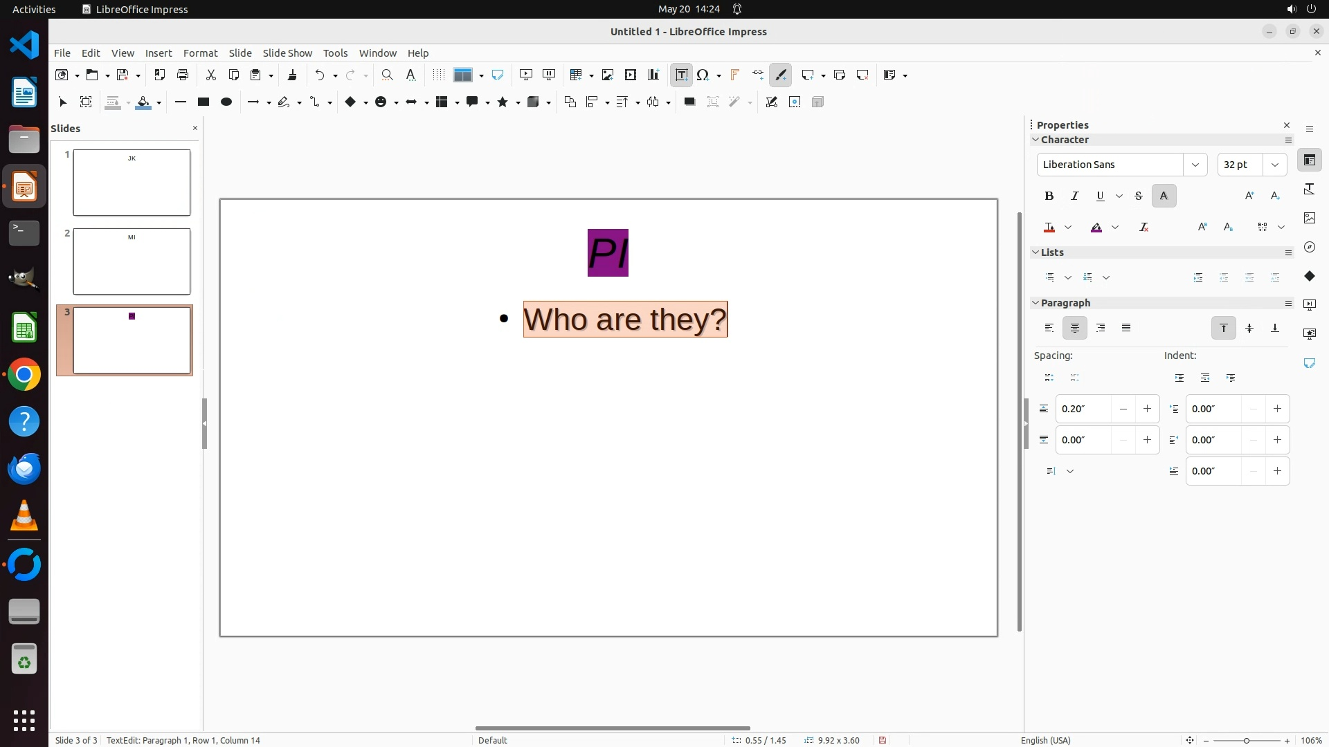The width and height of the screenshot is (1329, 747).
Task: Expand the font size dropdown list
Action: point(1275,165)
